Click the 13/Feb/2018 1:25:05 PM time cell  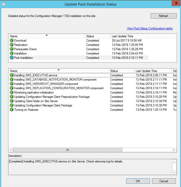tap(127, 45)
